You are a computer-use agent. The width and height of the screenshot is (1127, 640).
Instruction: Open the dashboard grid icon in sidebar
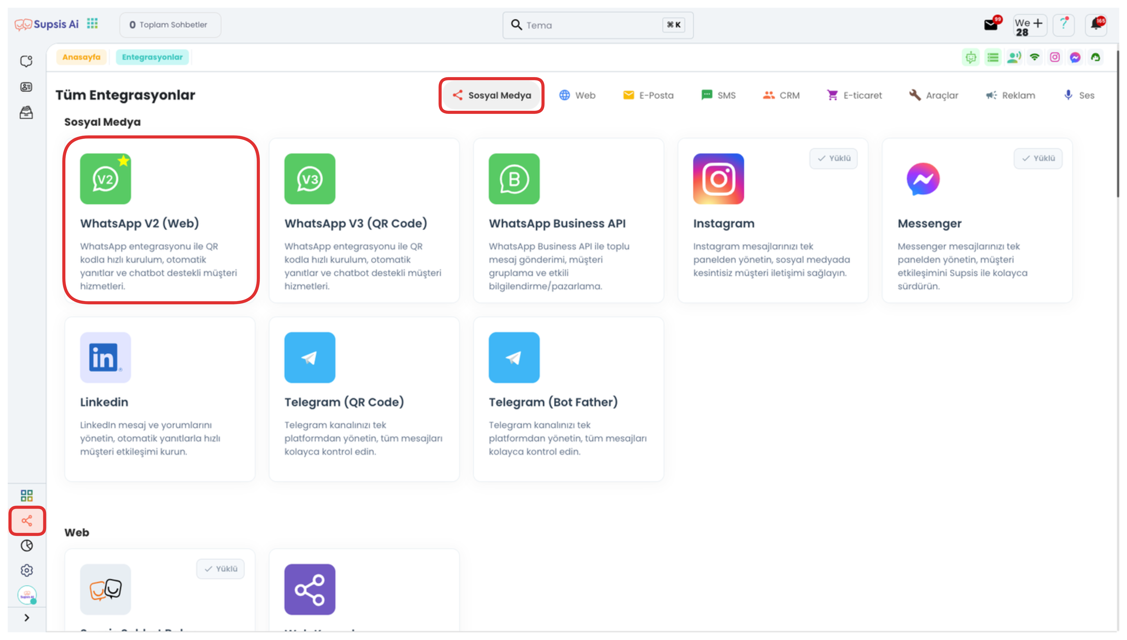click(27, 496)
